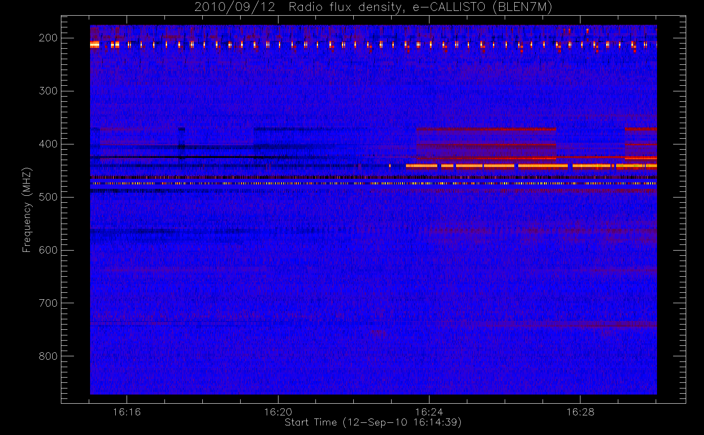
Task: Click the 300 frequency tick label
Action: point(48,91)
